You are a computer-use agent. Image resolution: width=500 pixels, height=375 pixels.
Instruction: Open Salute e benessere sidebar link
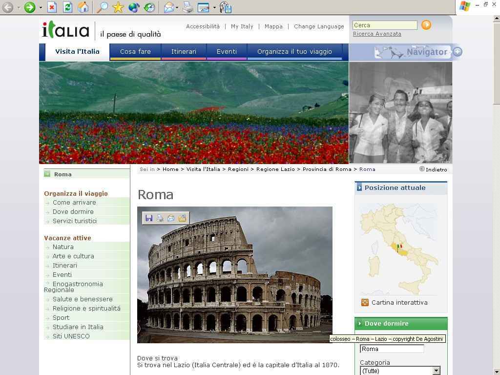click(83, 299)
